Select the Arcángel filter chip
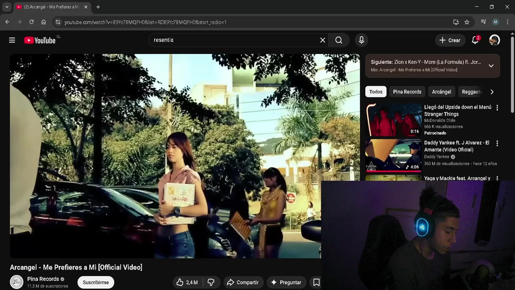This screenshot has height=290, width=515. pyautogui.click(x=441, y=92)
